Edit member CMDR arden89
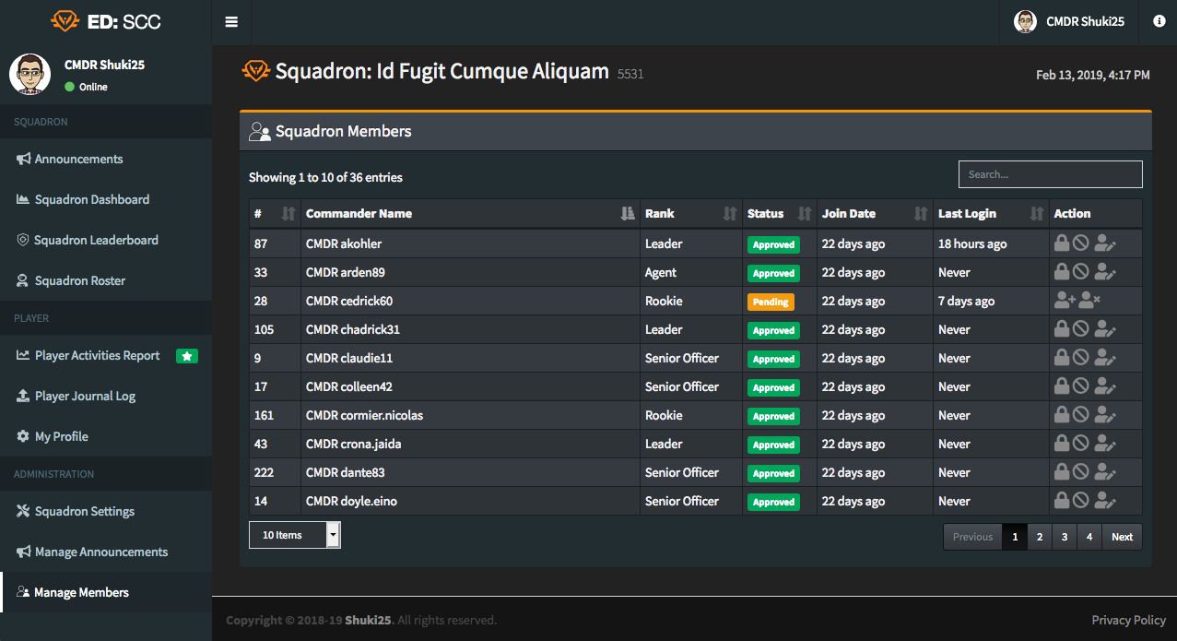 [x=1104, y=272]
